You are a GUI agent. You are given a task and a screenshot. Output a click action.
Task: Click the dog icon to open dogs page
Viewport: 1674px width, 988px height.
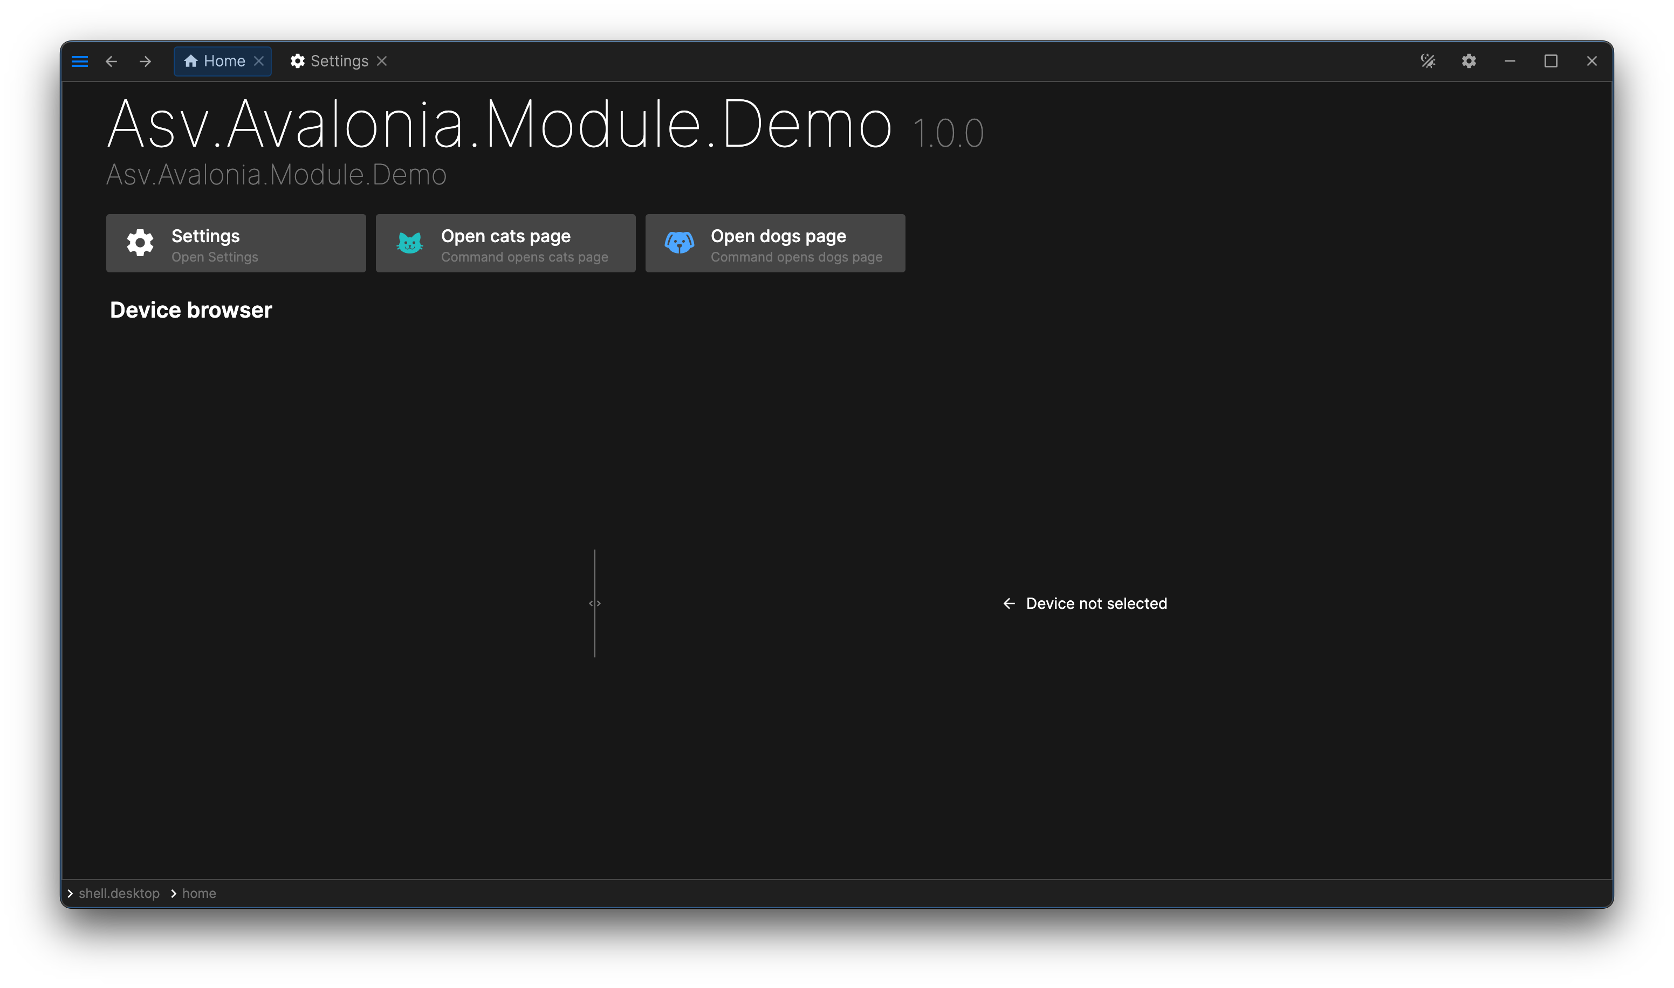[x=680, y=243]
